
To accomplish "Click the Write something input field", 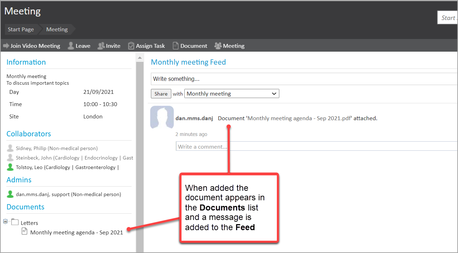I will [303, 79].
